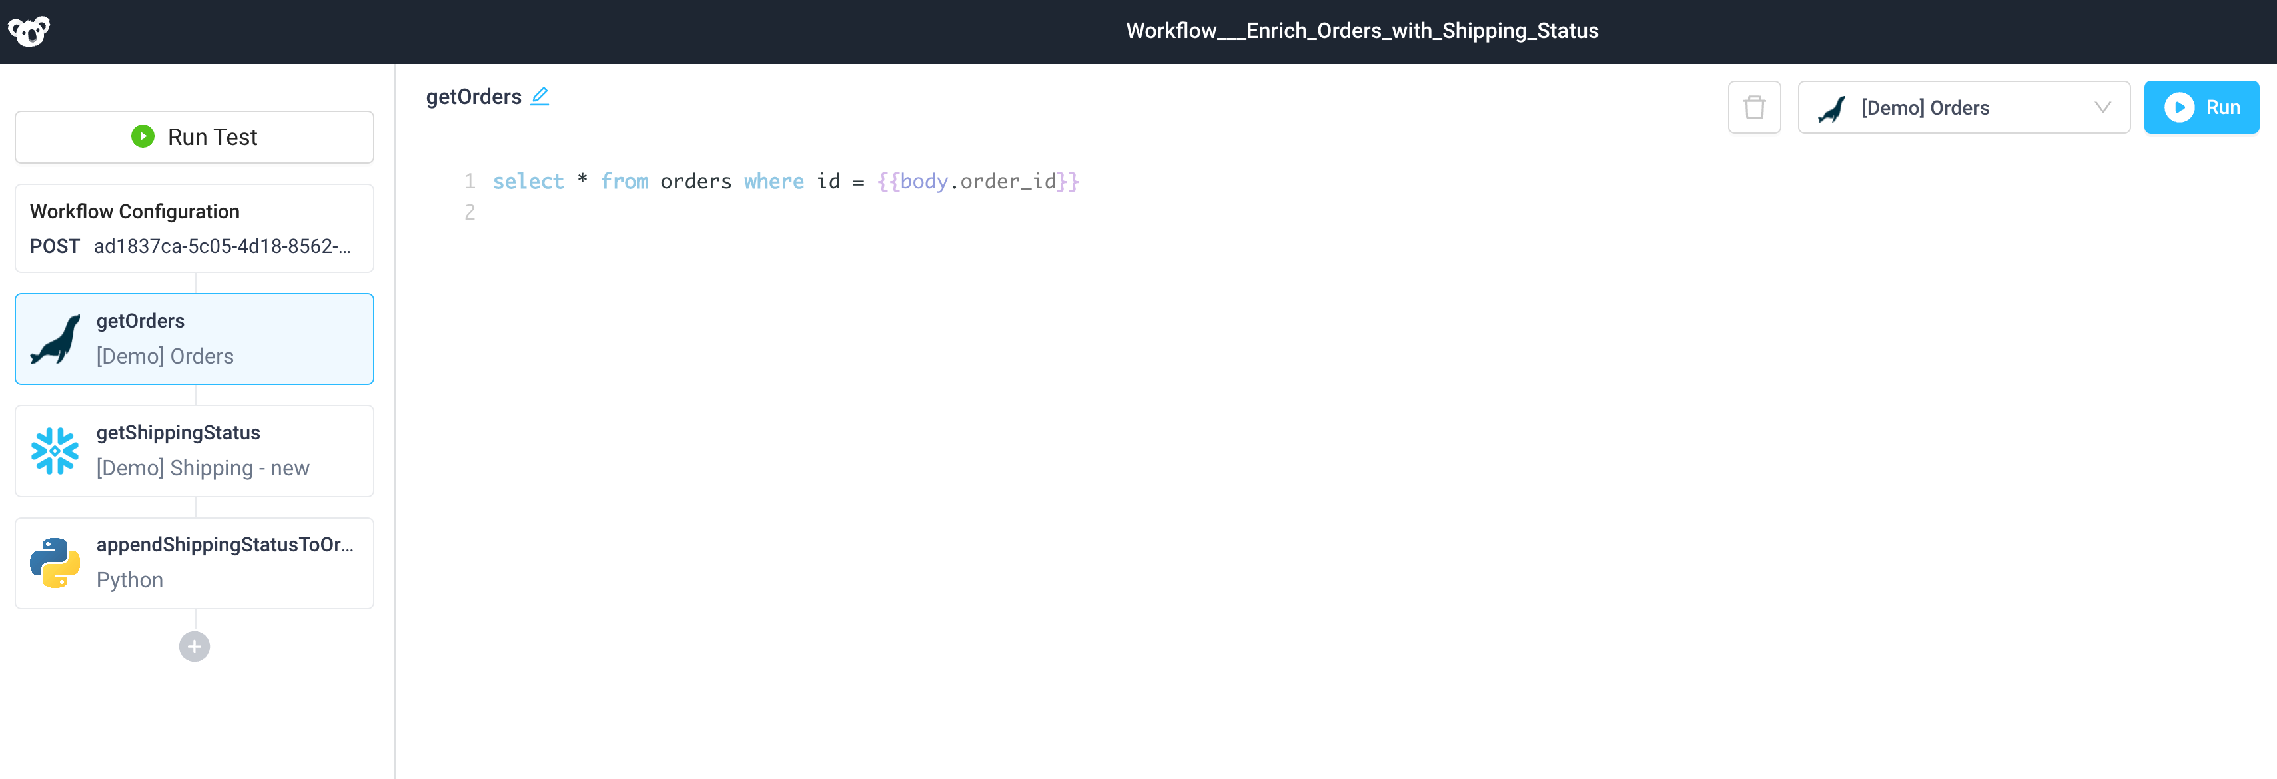
Task: Click the sea lion database icon on getOrders block
Action: click(x=54, y=338)
